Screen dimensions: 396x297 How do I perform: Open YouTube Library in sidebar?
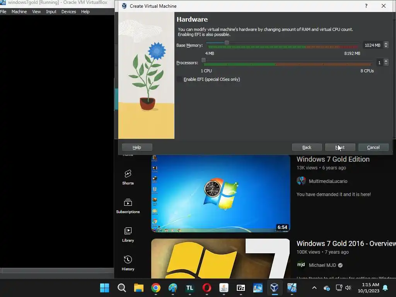point(128,235)
